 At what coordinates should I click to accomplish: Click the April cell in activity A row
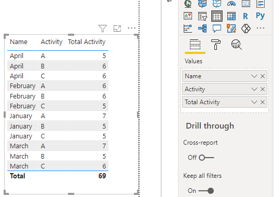17,56
